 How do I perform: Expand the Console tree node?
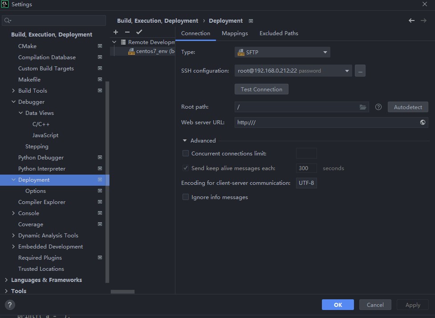point(13,213)
